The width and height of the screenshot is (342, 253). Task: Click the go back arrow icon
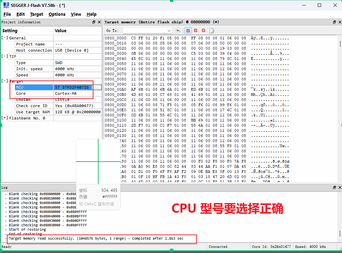click(x=178, y=30)
